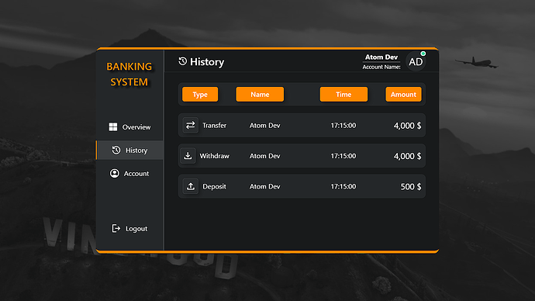The height and width of the screenshot is (301, 535).
Task: Log out using the Logout item
Action: 129,228
